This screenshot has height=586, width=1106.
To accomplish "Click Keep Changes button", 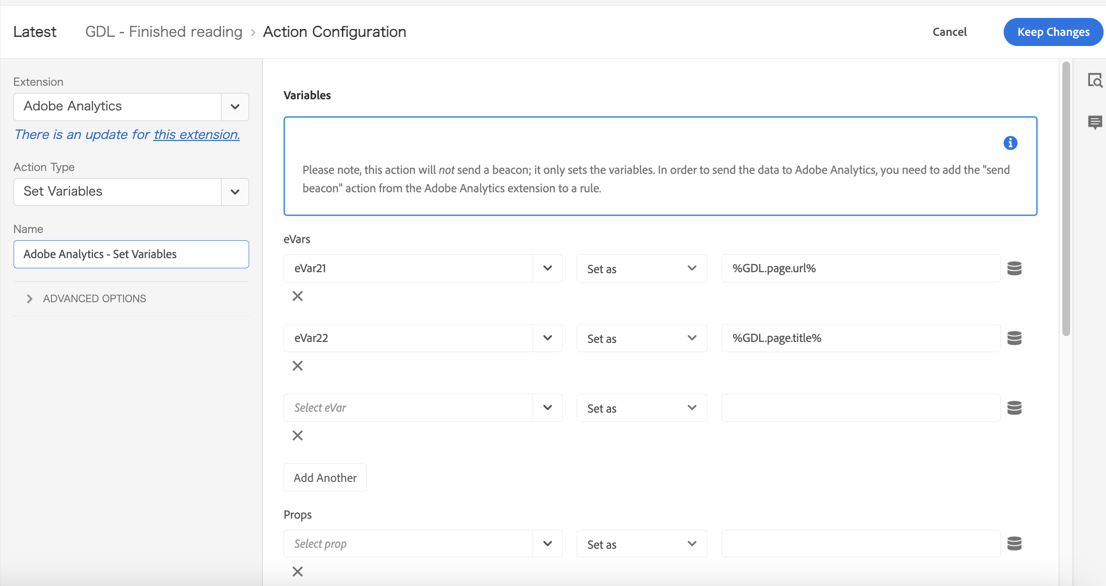I will tap(1053, 32).
